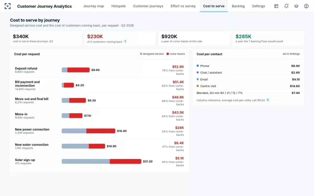
Task: Click the Customer Journey Analytics logo icon
Action: pyautogui.click(x=8, y=6)
